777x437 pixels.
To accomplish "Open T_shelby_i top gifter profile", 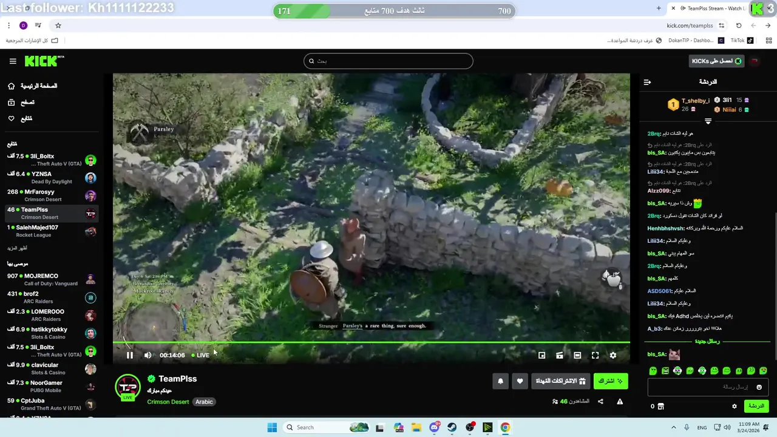I will click(696, 101).
